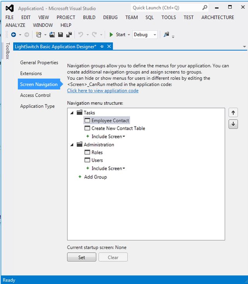Open the TOOLS menu
The width and height of the screenshot is (248, 284).
pos(169,17)
